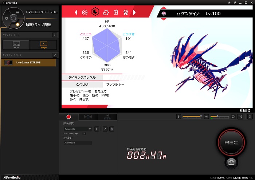The width and height of the screenshot is (255, 180).
Task: Click the RECentral logo text
Action: [x=42, y=12]
